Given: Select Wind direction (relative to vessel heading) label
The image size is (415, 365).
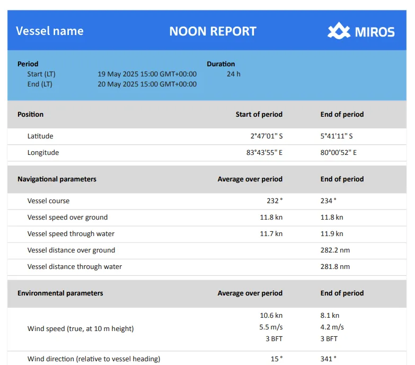Looking at the screenshot, I should click(94, 359).
